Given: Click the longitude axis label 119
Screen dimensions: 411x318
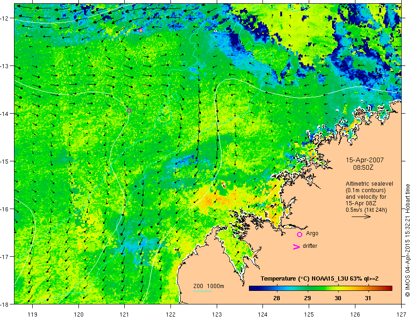Looking at the screenshot, I should 33,314.
